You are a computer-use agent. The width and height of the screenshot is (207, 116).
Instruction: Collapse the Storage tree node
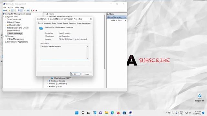[4, 36]
